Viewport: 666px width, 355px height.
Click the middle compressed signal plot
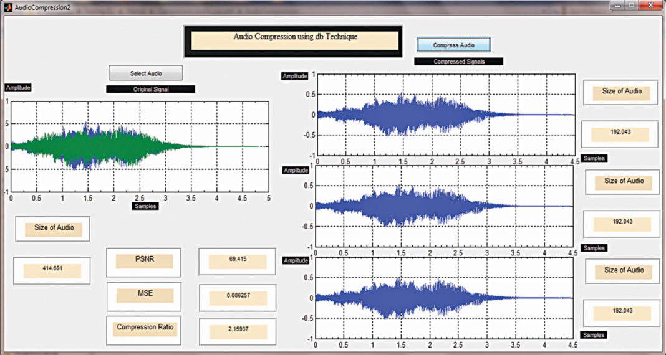click(444, 206)
